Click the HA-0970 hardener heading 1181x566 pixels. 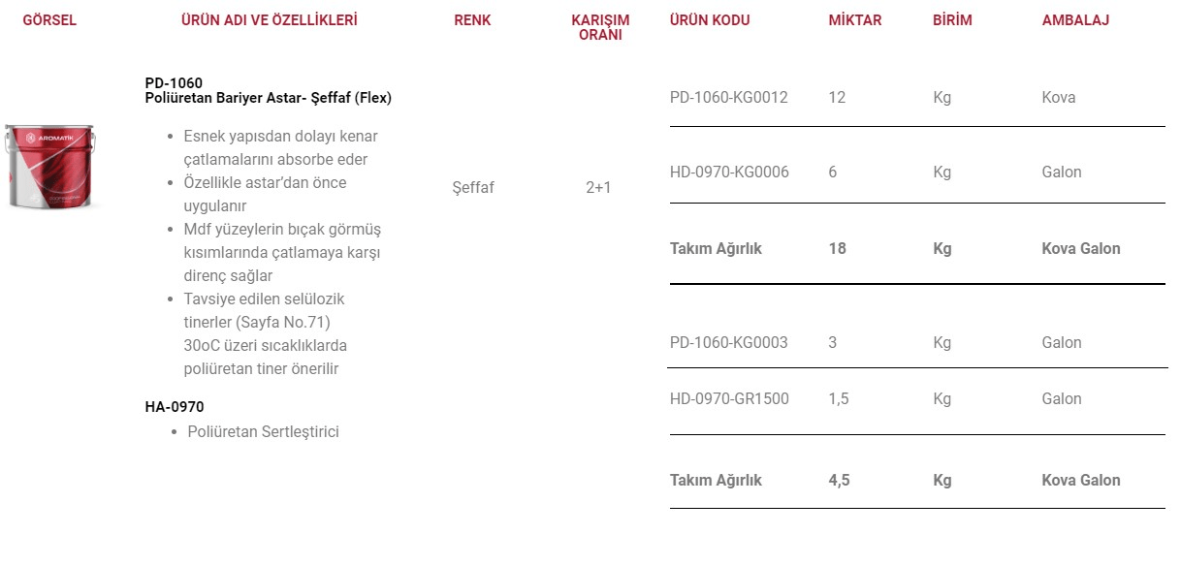tap(175, 407)
